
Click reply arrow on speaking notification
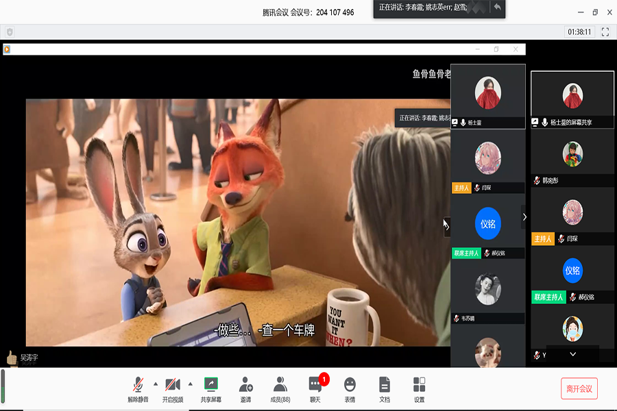click(x=498, y=7)
